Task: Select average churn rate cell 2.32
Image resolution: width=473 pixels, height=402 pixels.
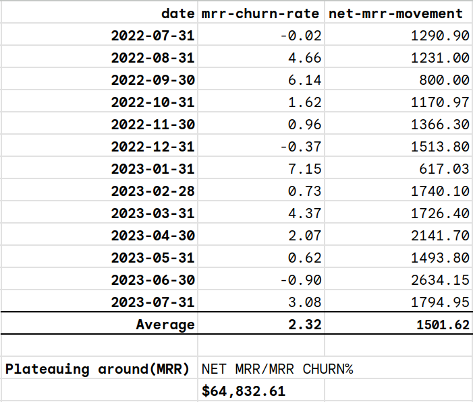Action: click(261, 323)
